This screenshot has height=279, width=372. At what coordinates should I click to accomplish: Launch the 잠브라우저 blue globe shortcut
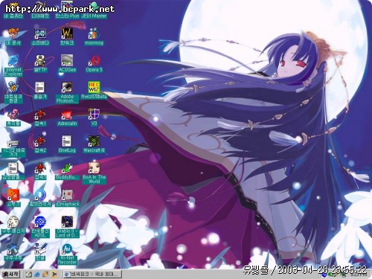coord(40,198)
